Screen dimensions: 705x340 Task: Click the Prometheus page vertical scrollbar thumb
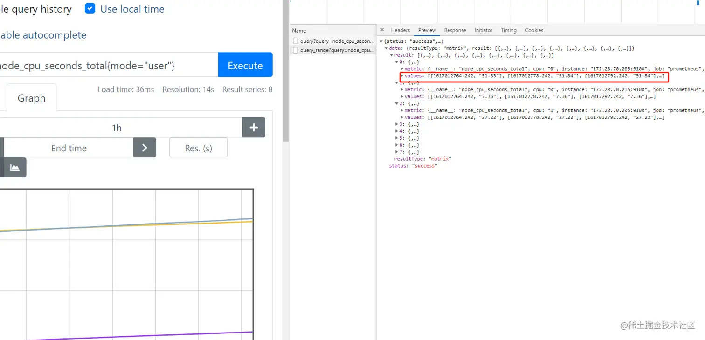(x=286, y=70)
